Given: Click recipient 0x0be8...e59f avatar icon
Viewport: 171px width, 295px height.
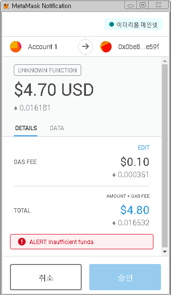Looking at the screenshot, I should click(106, 47).
